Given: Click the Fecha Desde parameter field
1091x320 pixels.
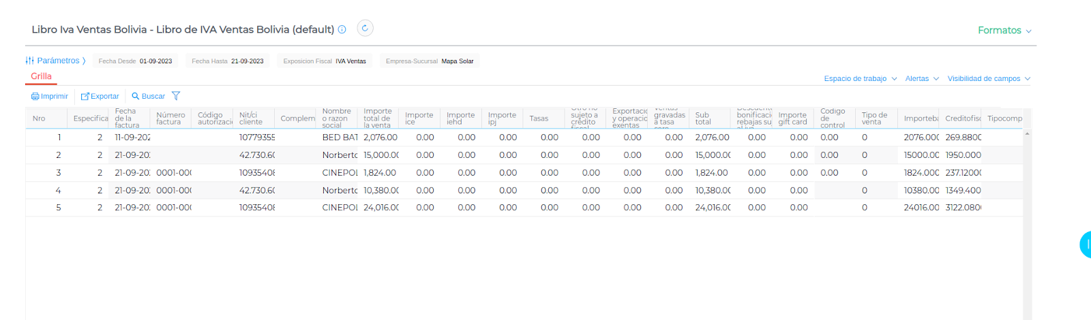Looking at the screenshot, I should click(x=135, y=61).
